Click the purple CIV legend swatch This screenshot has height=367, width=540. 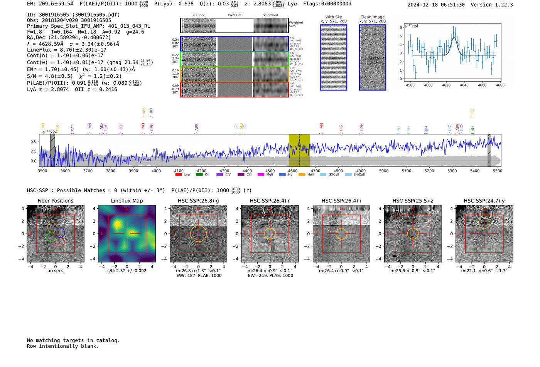click(220, 174)
